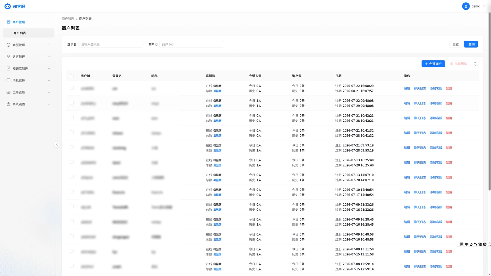491x276 pixels.
Task: Open the demo account dropdown arrow
Action: 484,6
